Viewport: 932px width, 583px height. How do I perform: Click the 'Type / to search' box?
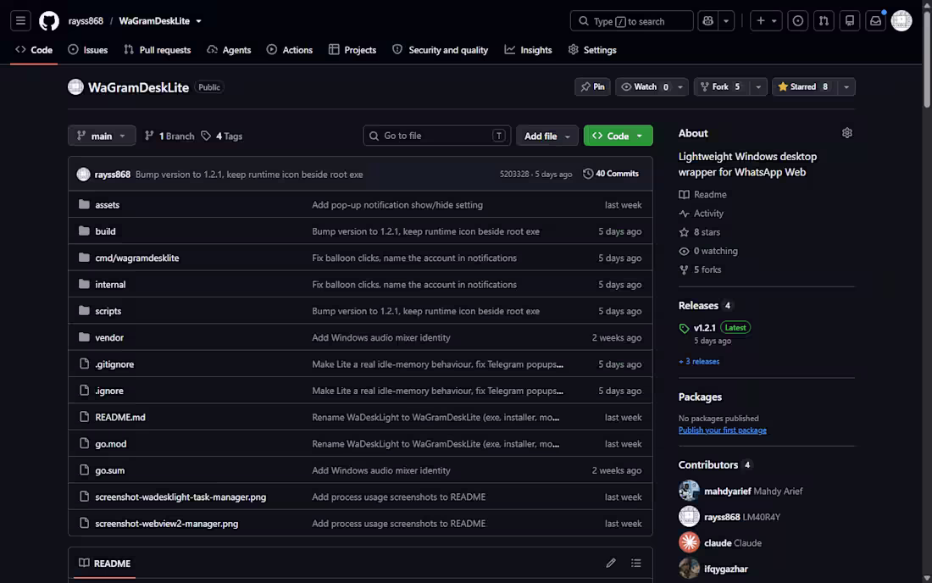pyautogui.click(x=631, y=21)
